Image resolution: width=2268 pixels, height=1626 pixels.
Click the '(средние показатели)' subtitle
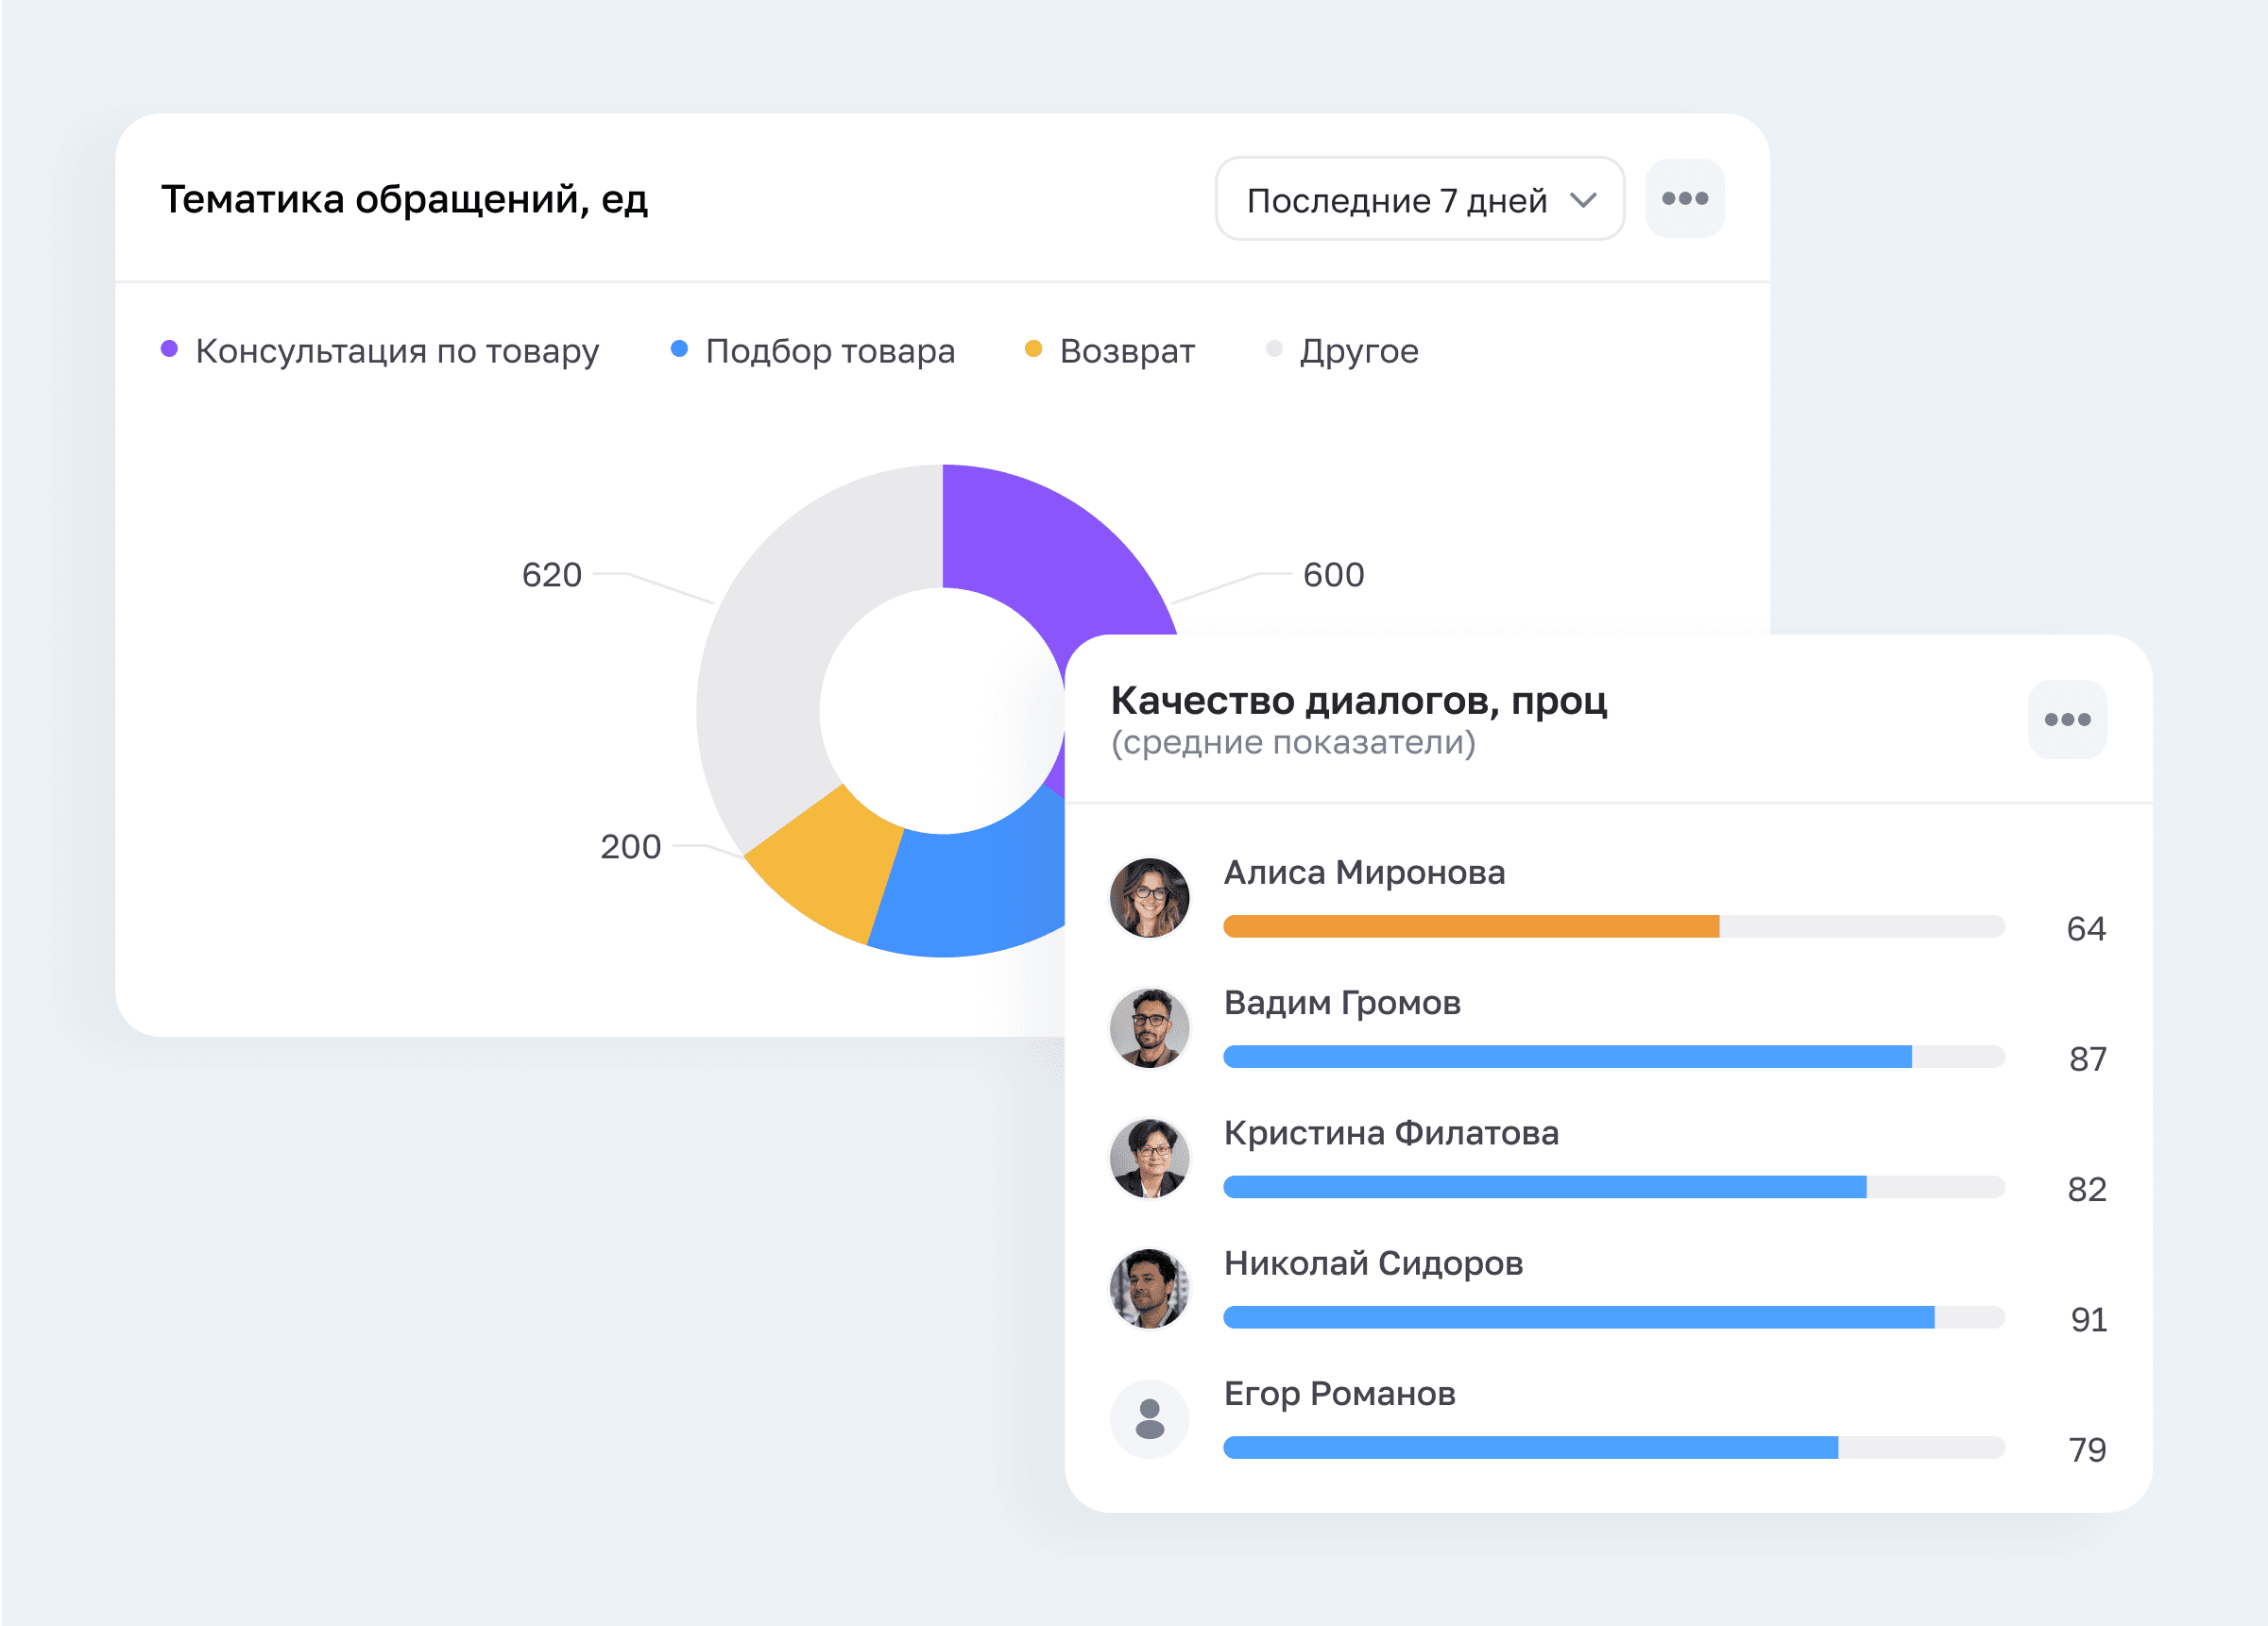pyautogui.click(x=1293, y=742)
